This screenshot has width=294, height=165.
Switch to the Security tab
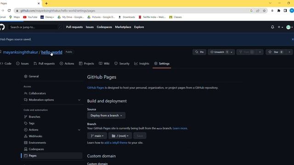(122, 64)
